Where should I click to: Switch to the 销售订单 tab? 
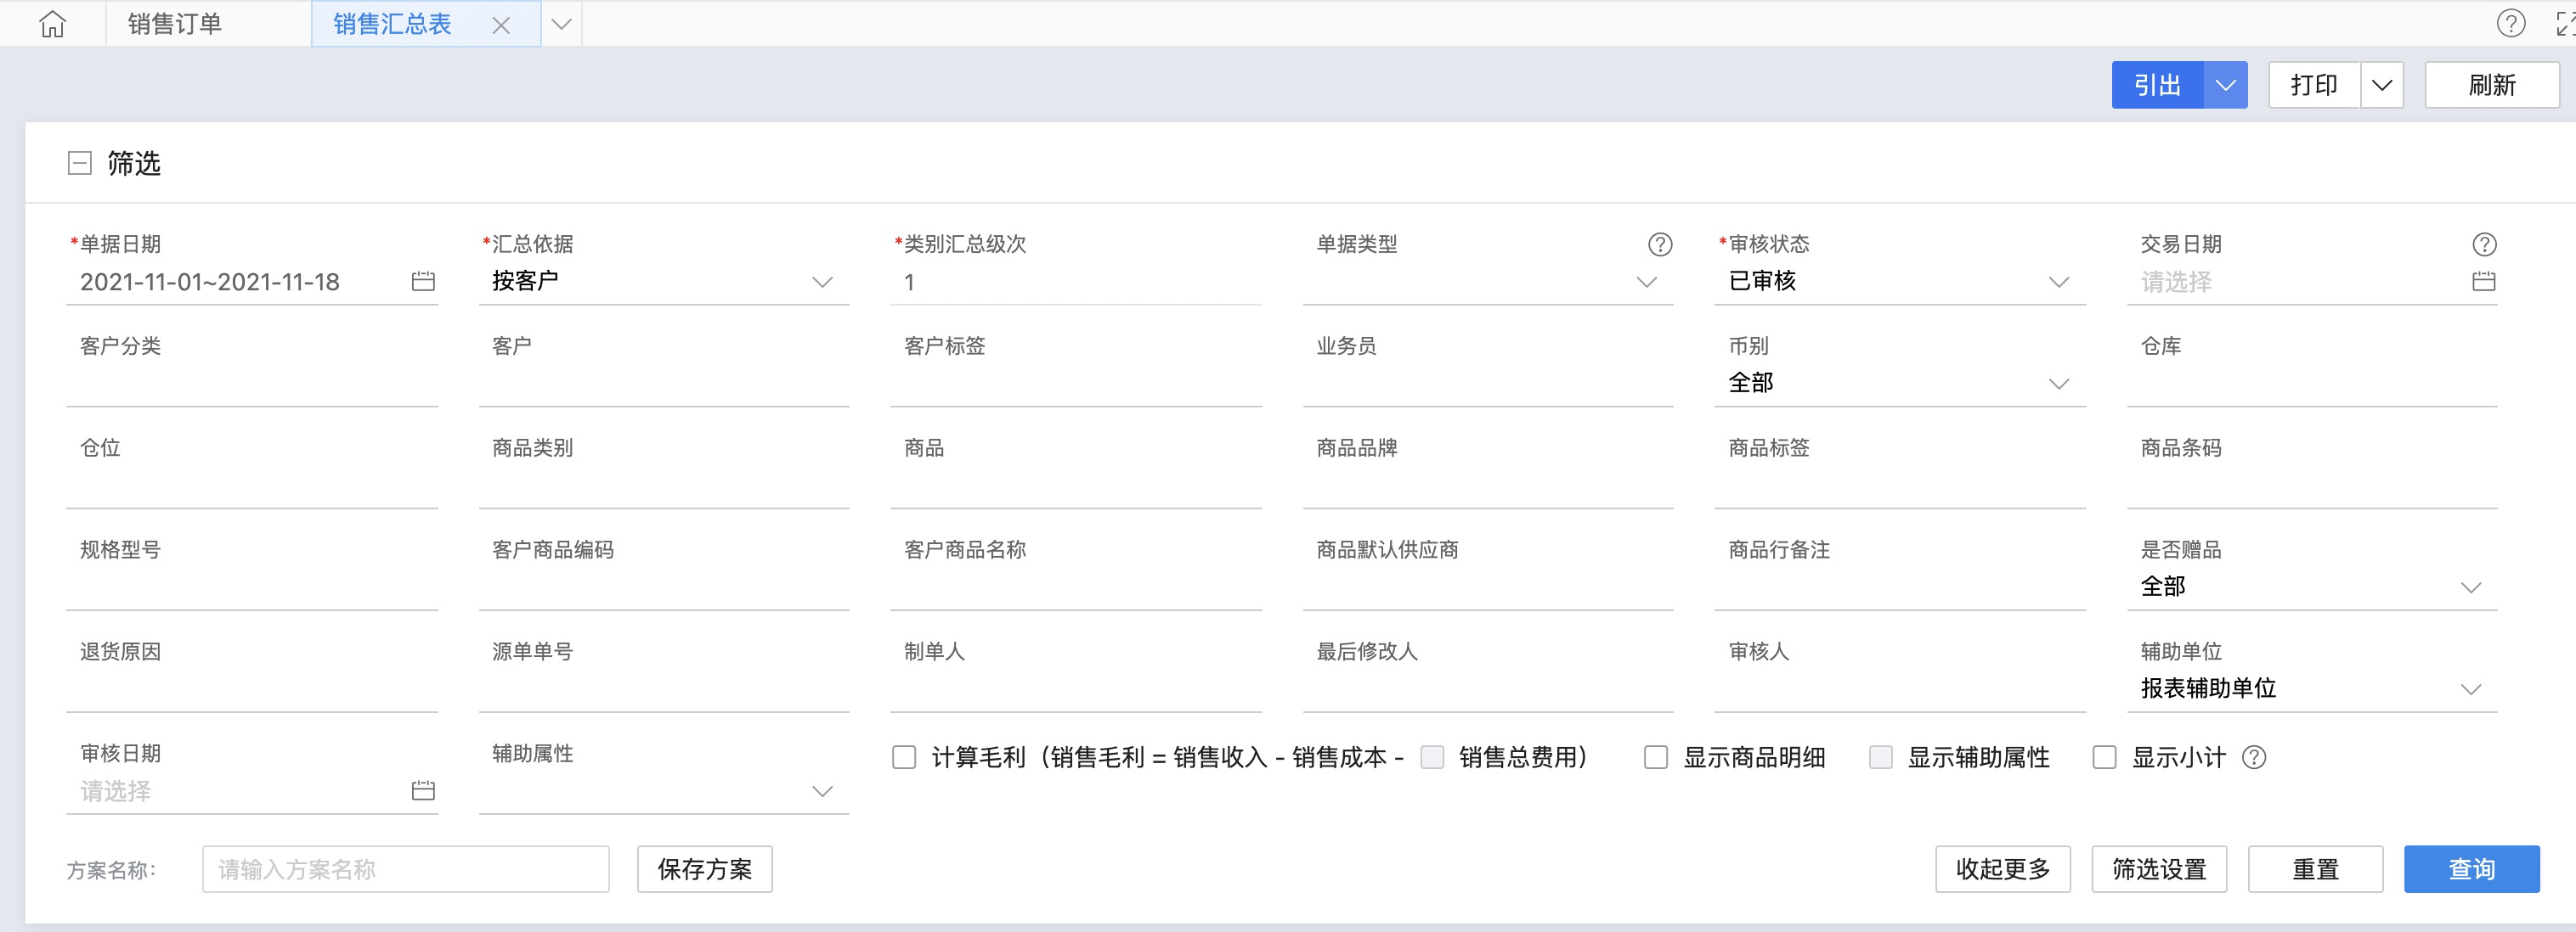coord(175,24)
